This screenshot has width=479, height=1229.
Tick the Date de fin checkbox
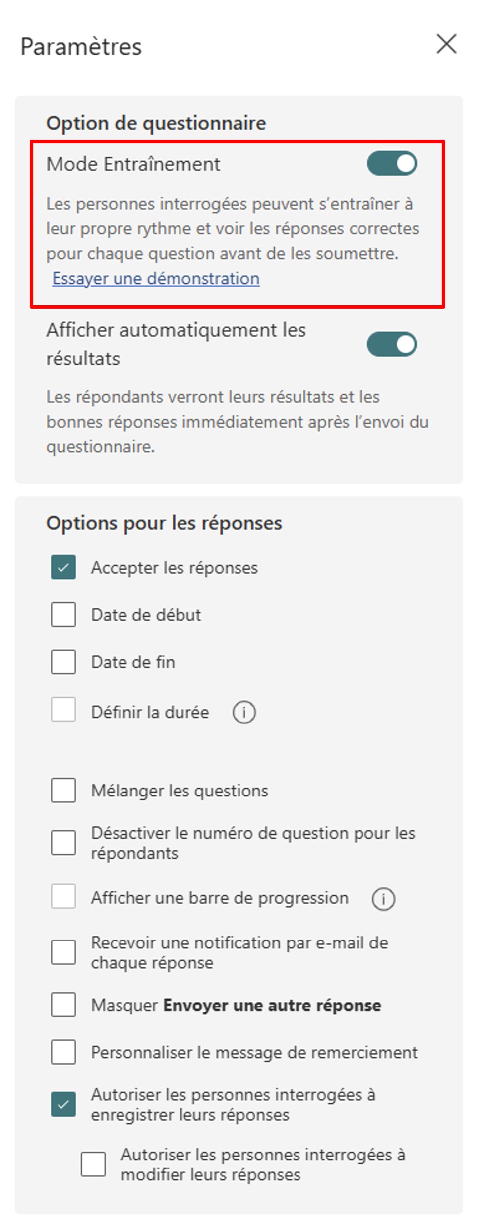click(x=63, y=661)
